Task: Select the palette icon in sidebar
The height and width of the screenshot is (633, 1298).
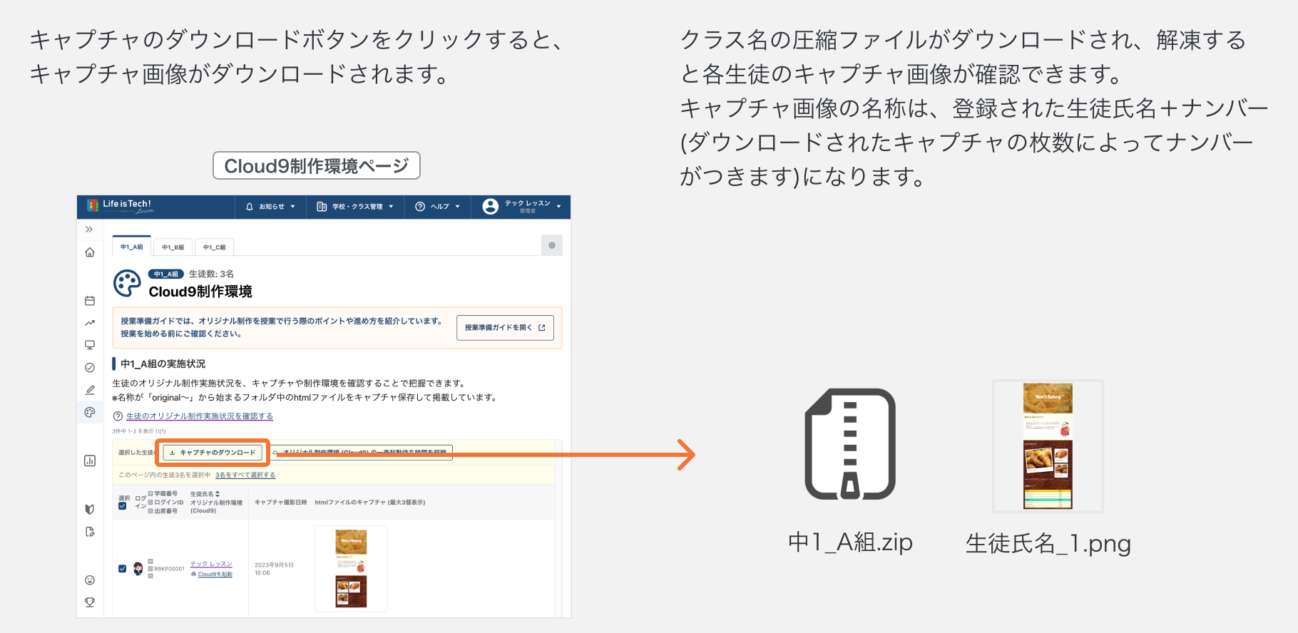Action: pos(90,412)
